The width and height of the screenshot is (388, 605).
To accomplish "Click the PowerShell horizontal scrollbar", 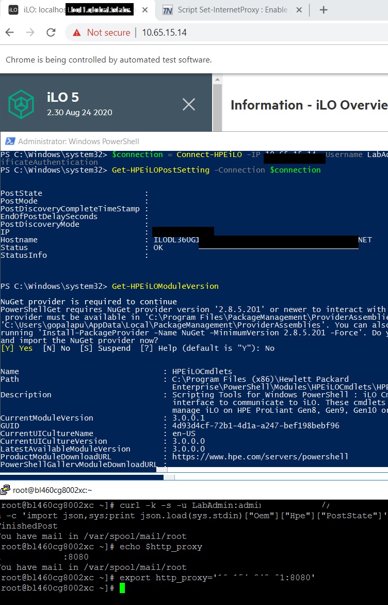I will [x=83, y=477].
